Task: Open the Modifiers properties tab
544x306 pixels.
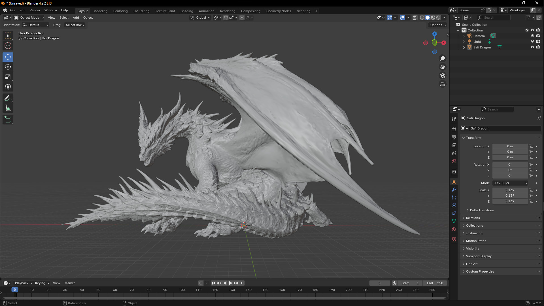Action: coord(454,190)
